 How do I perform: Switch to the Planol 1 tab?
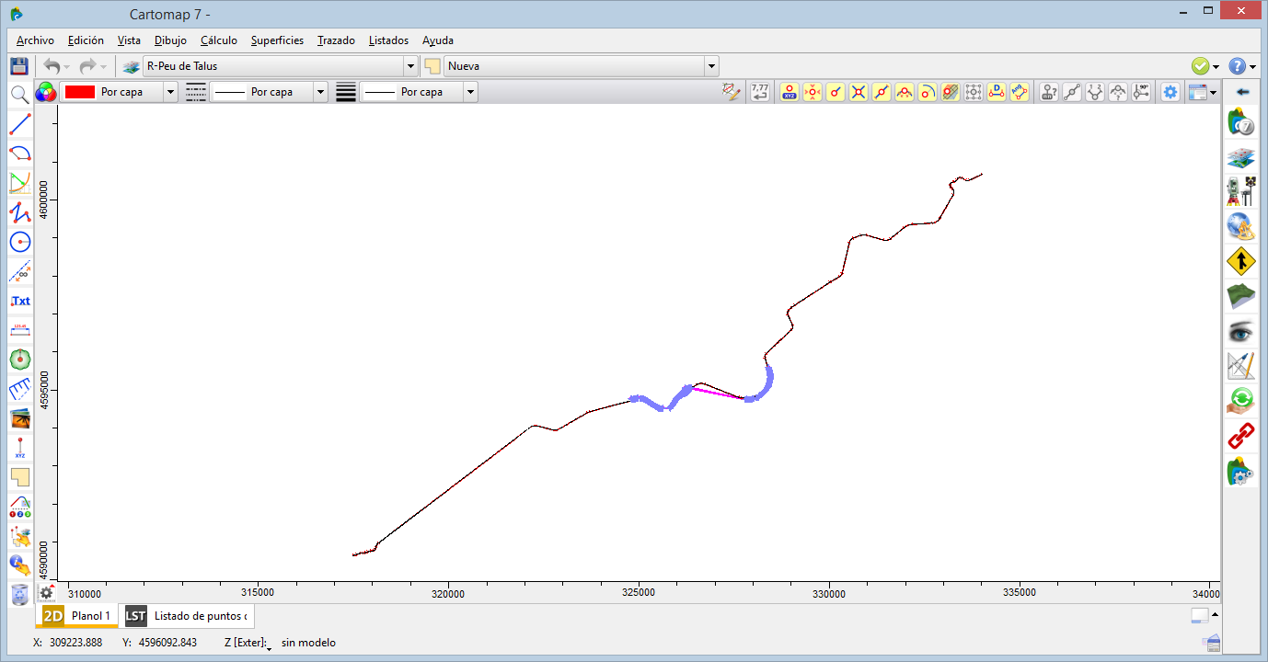tap(78, 616)
